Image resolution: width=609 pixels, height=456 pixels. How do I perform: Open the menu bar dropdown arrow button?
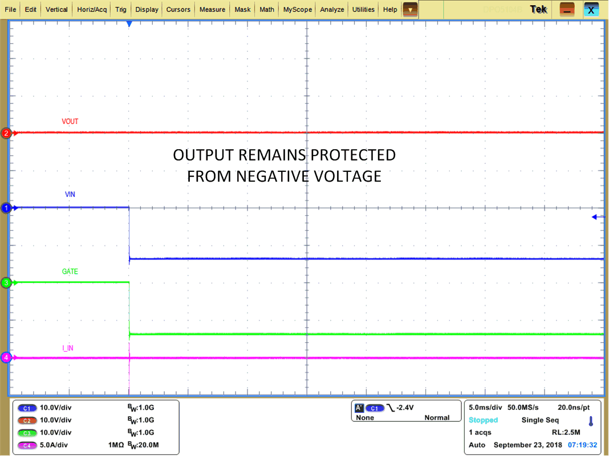click(x=409, y=10)
